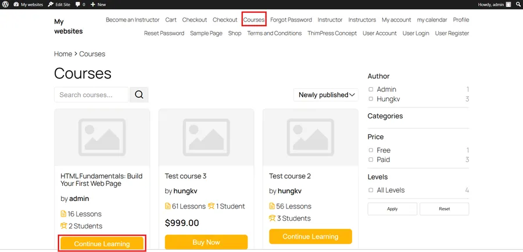The height and width of the screenshot is (252, 523).
Task: Open the Courses nav link
Action: click(254, 20)
